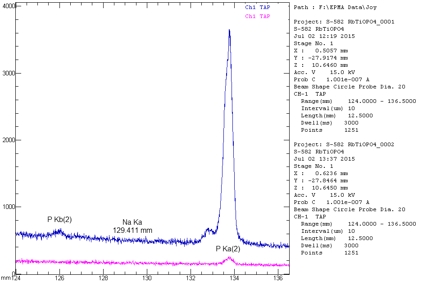
Task: Click the Na Ka peak label
Action: click(x=132, y=222)
